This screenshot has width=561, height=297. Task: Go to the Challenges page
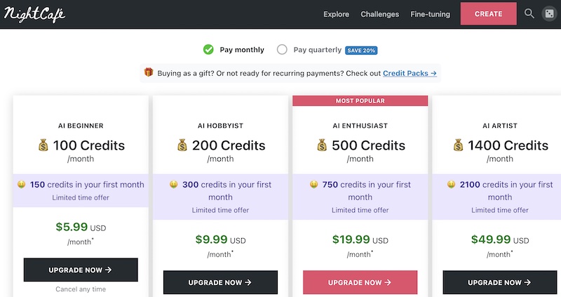point(379,14)
